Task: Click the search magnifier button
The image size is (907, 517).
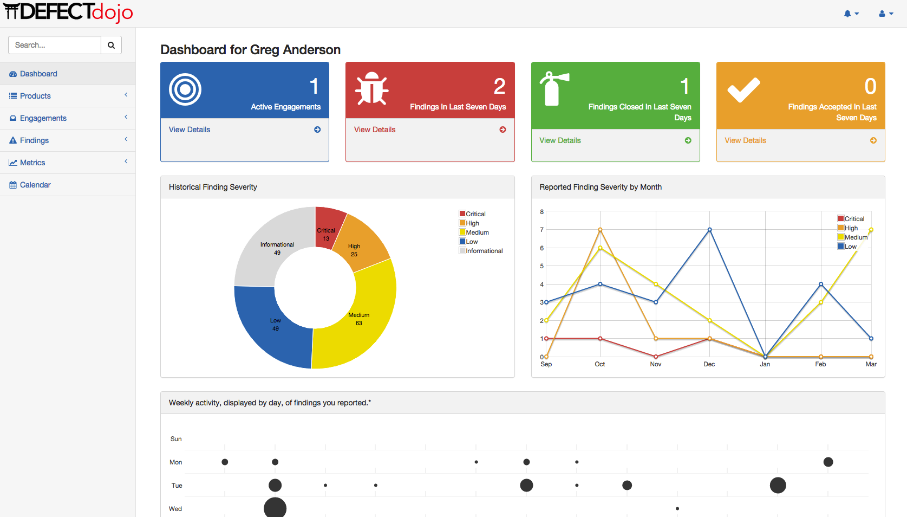Action: [x=111, y=45]
